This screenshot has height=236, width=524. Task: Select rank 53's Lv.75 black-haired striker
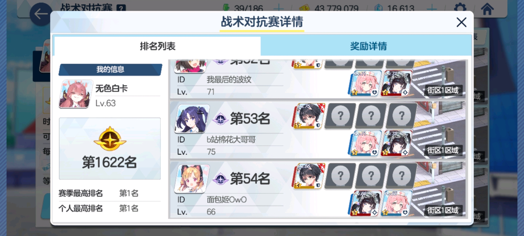pyautogui.click(x=309, y=116)
